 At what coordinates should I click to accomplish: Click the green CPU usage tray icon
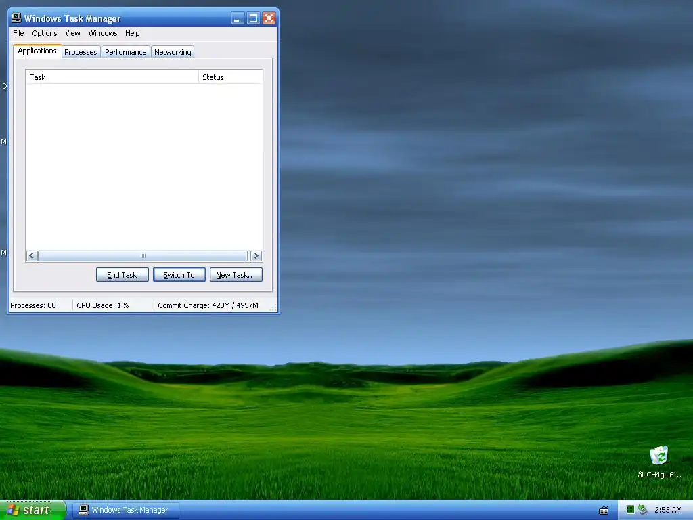[631, 510]
